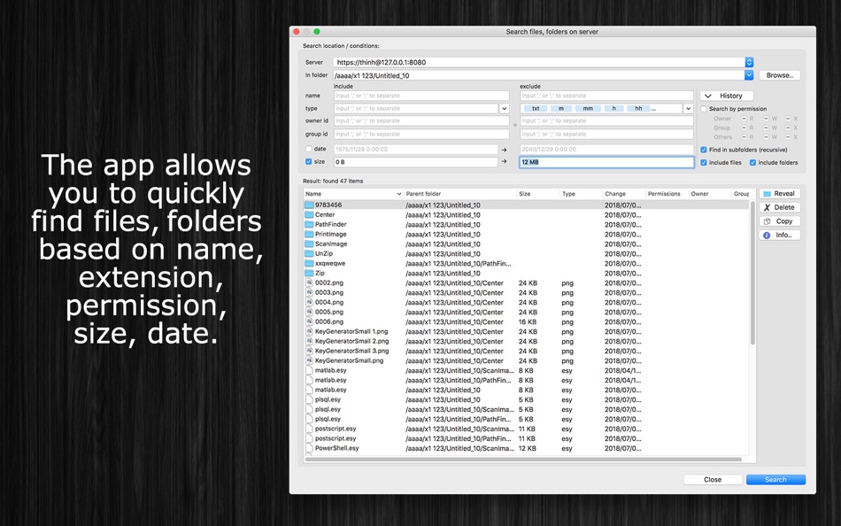Open the include type dropdown arrow

click(505, 108)
